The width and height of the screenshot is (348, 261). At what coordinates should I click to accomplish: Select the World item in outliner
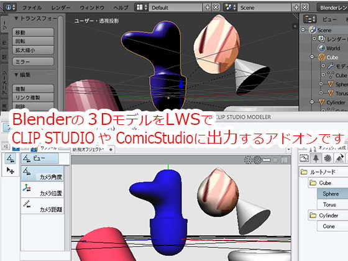[333, 48]
